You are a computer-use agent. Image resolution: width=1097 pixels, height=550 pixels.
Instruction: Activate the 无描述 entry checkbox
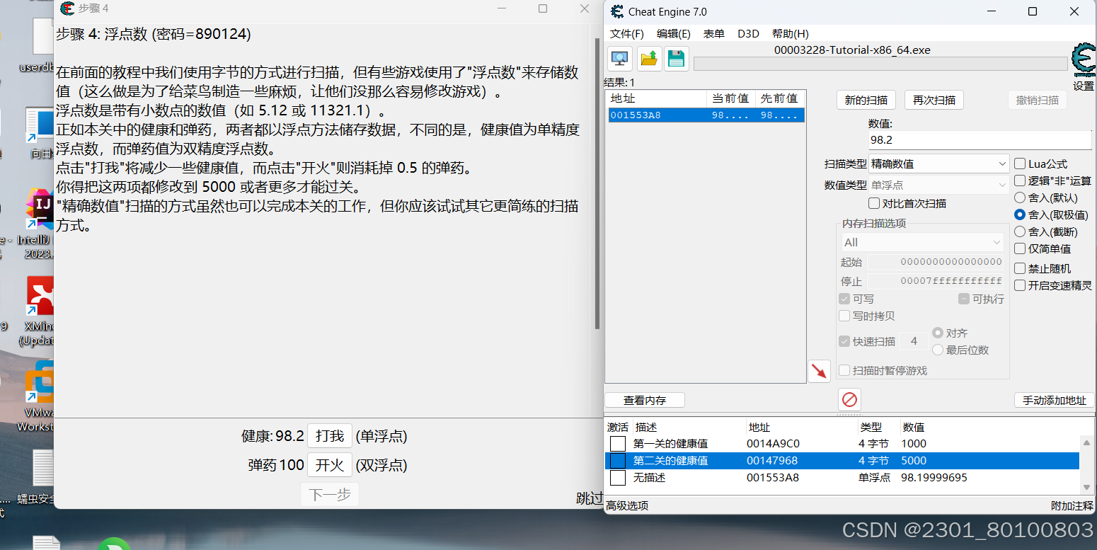(x=618, y=478)
